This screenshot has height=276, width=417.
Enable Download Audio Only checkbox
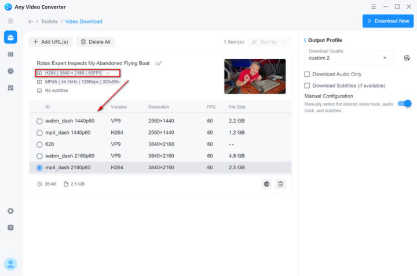click(x=307, y=74)
